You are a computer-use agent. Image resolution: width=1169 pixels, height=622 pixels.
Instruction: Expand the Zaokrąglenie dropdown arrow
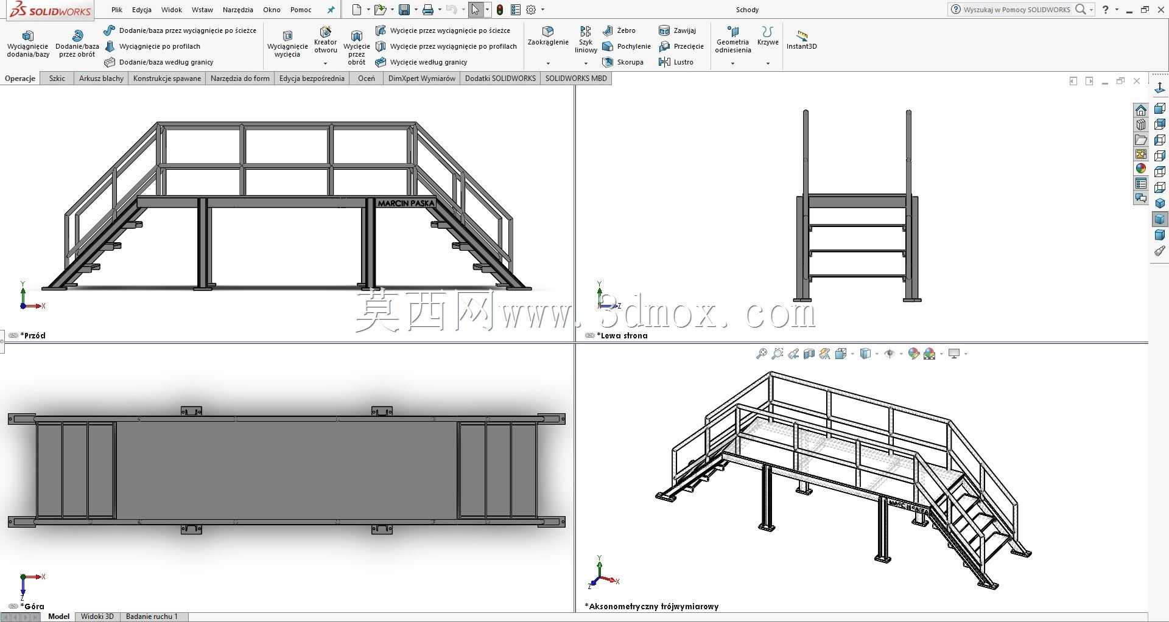click(x=548, y=63)
